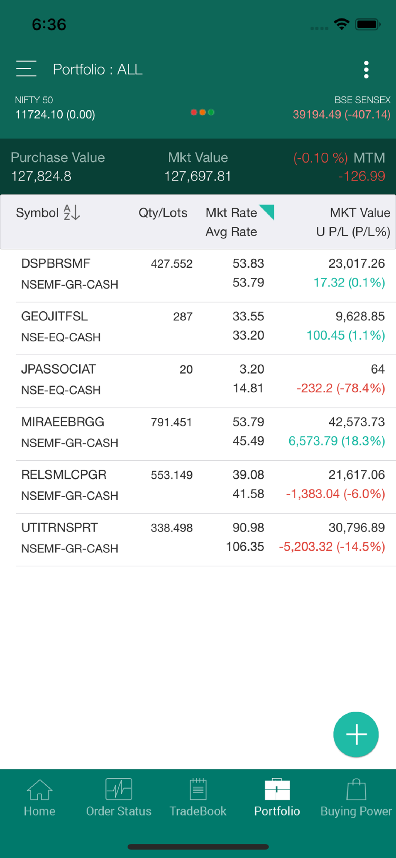The height and width of the screenshot is (858, 396).
Task: Tap the Portfolio : ALL title selector
Action: click(98, 69)
